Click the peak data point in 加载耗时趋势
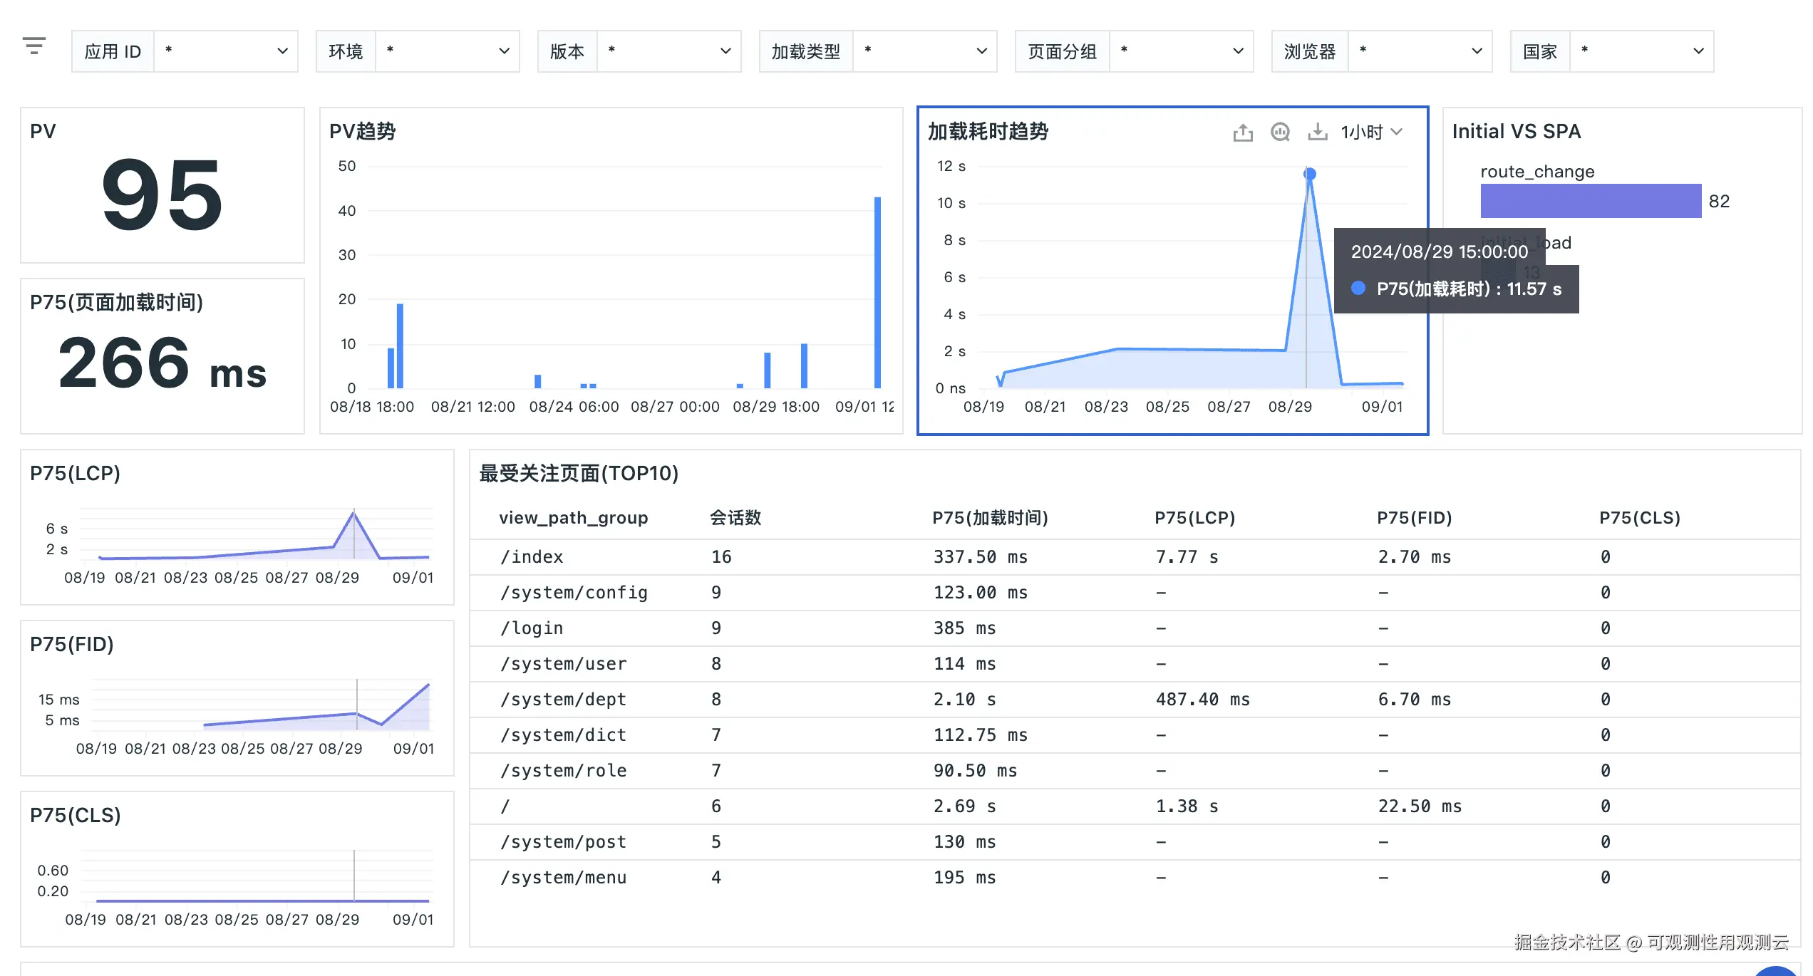 [1309, 174]
